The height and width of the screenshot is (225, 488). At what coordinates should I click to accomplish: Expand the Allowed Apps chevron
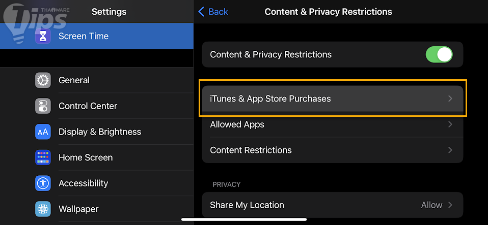450,124
